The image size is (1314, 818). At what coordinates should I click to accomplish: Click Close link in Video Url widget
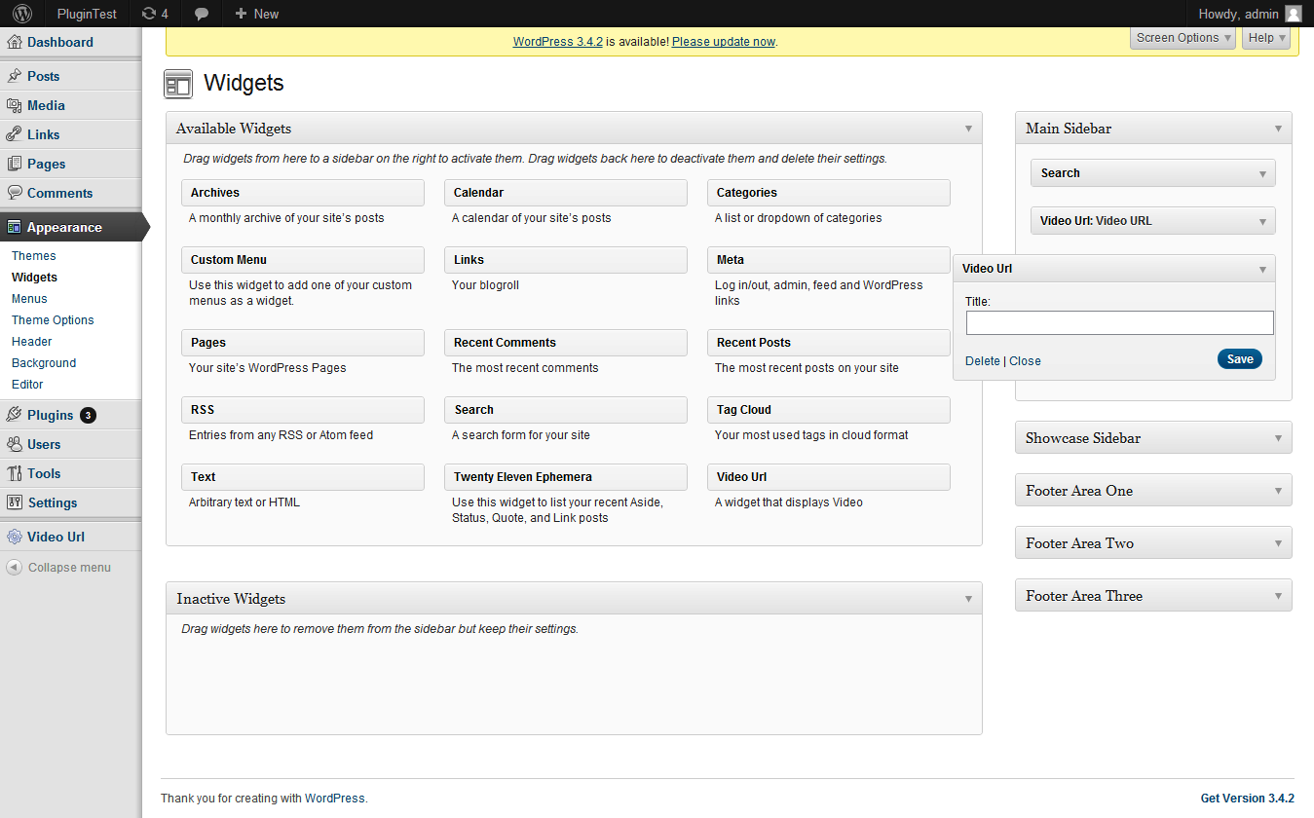tap(1025, 361)
